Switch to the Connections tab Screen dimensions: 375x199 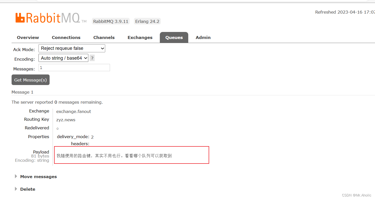(66, 37)
